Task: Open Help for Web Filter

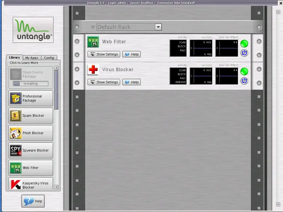Action: click(132, 54)
